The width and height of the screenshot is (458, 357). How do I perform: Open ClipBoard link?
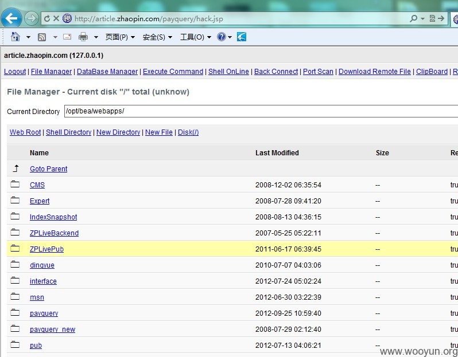pos(432,72)
